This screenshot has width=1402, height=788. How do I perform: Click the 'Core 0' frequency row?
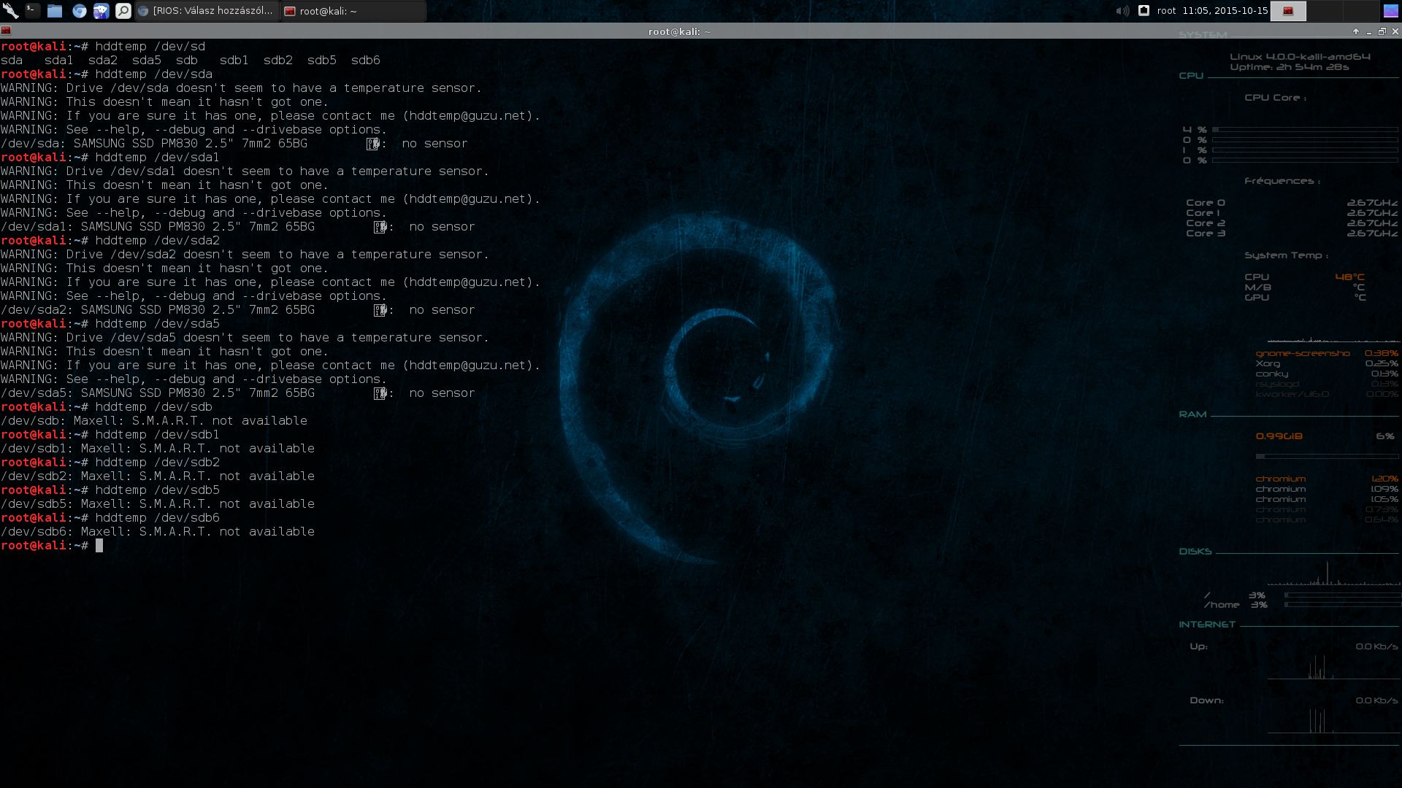click(1291, 203)
